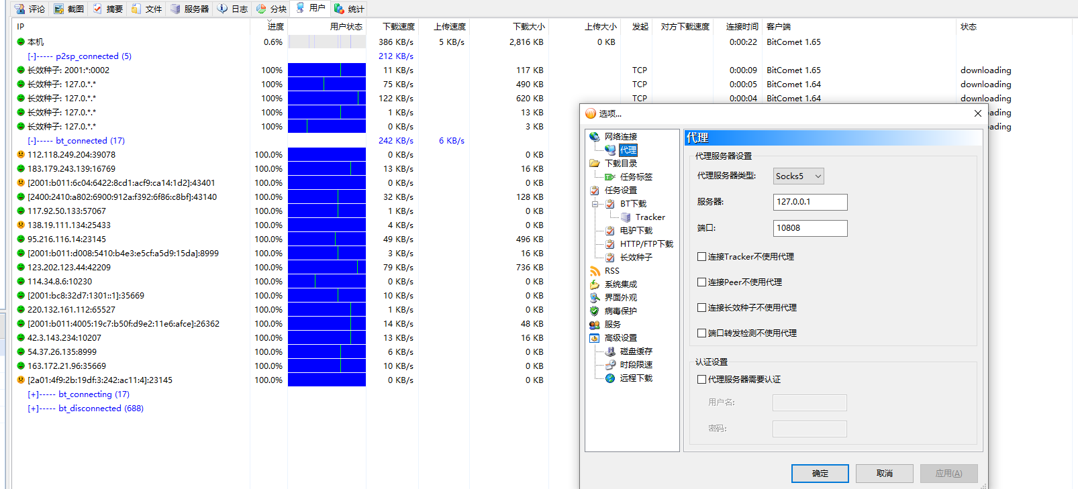Click the 下载目录 folder icon
Image resolution: width=1078 pixels, height=489 pixels.
pos(595,164)
